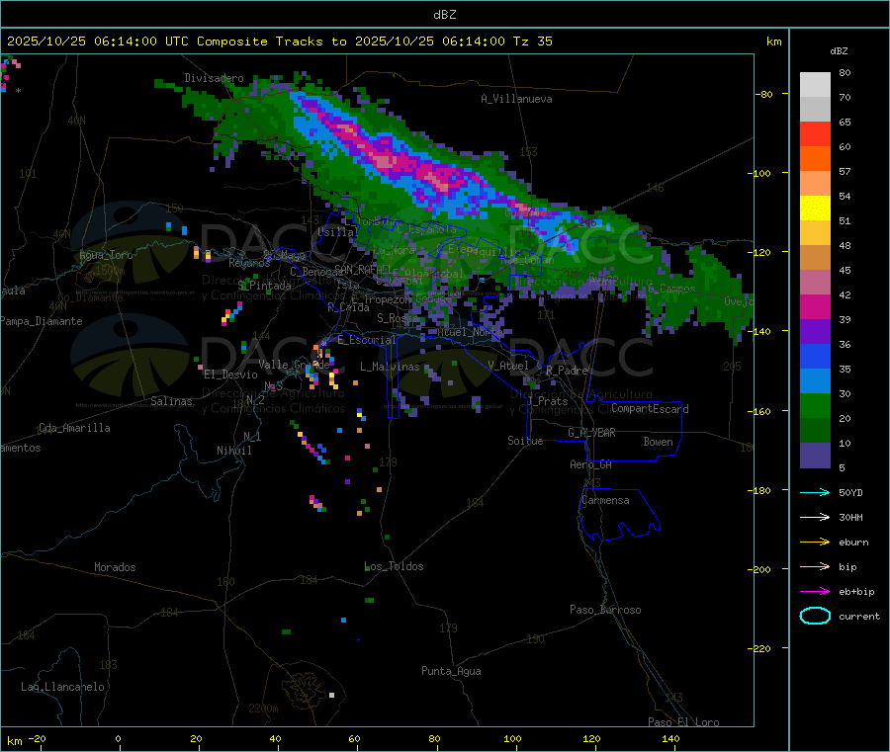Click the asterisk marker in the top-left map corner
Image resolution: width=890 pixels, height=752 pixels.
click(x=18, y=90)
